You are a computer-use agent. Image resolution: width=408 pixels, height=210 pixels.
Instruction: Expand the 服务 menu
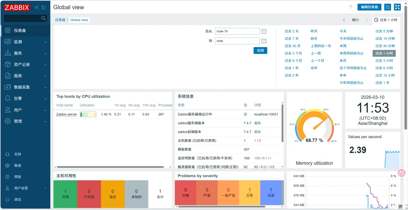coord(25,53)
